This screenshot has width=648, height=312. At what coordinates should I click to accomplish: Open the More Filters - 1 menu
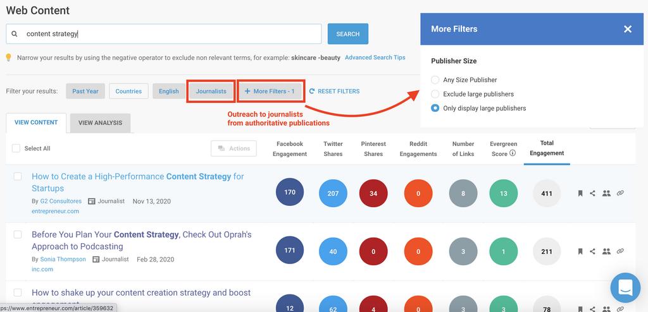click(x=270, y=92)
